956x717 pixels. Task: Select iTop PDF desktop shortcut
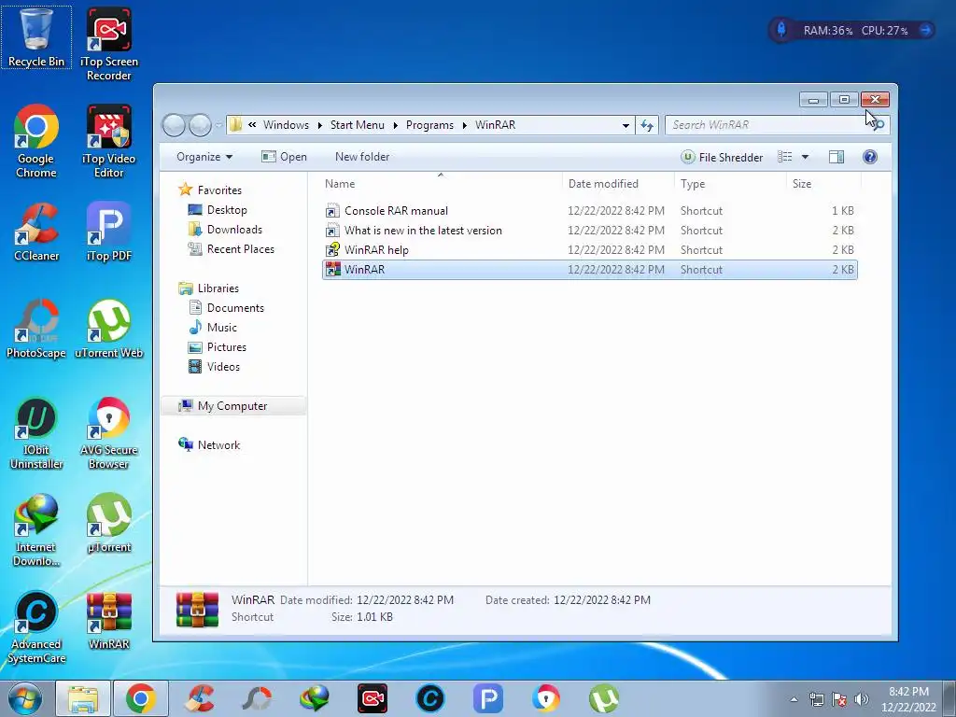pos(108,232)
